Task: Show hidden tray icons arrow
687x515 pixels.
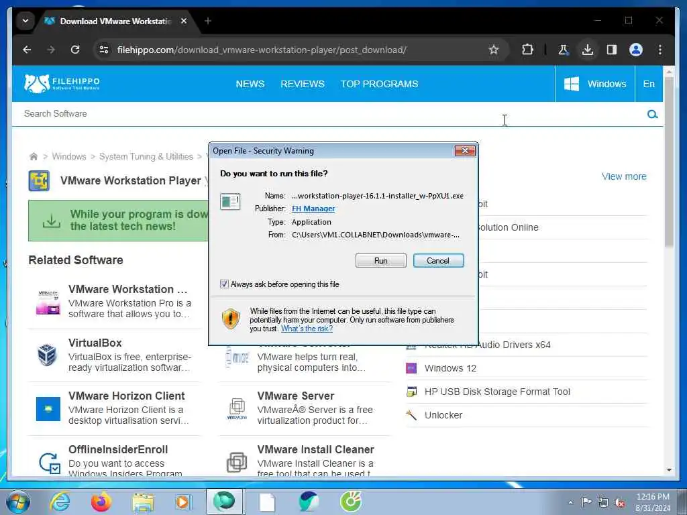Action: tap(570, 502)
